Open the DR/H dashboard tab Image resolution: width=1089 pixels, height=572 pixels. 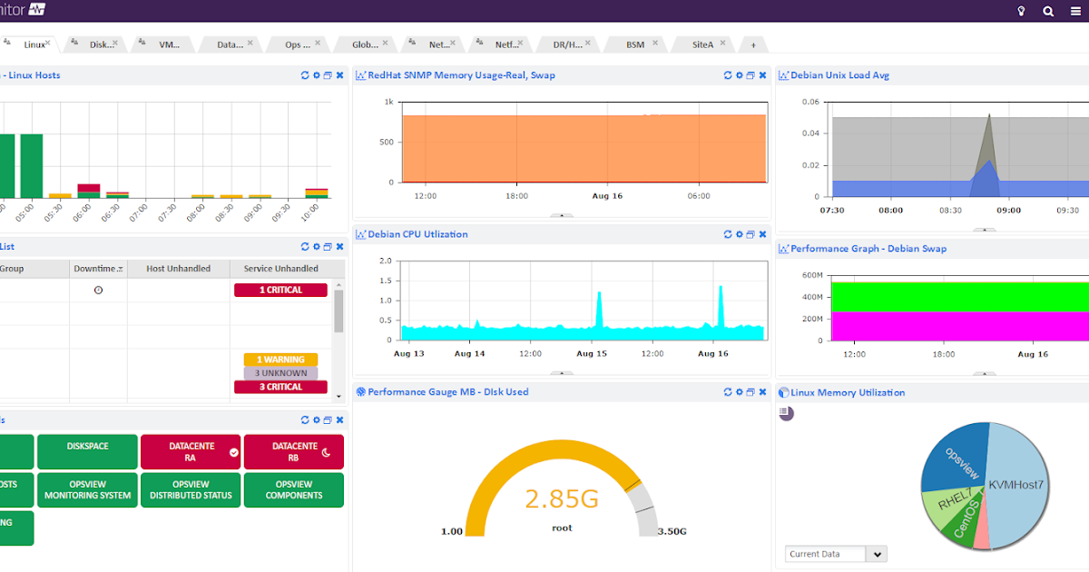pyautogui.click(x=567, y=44)
